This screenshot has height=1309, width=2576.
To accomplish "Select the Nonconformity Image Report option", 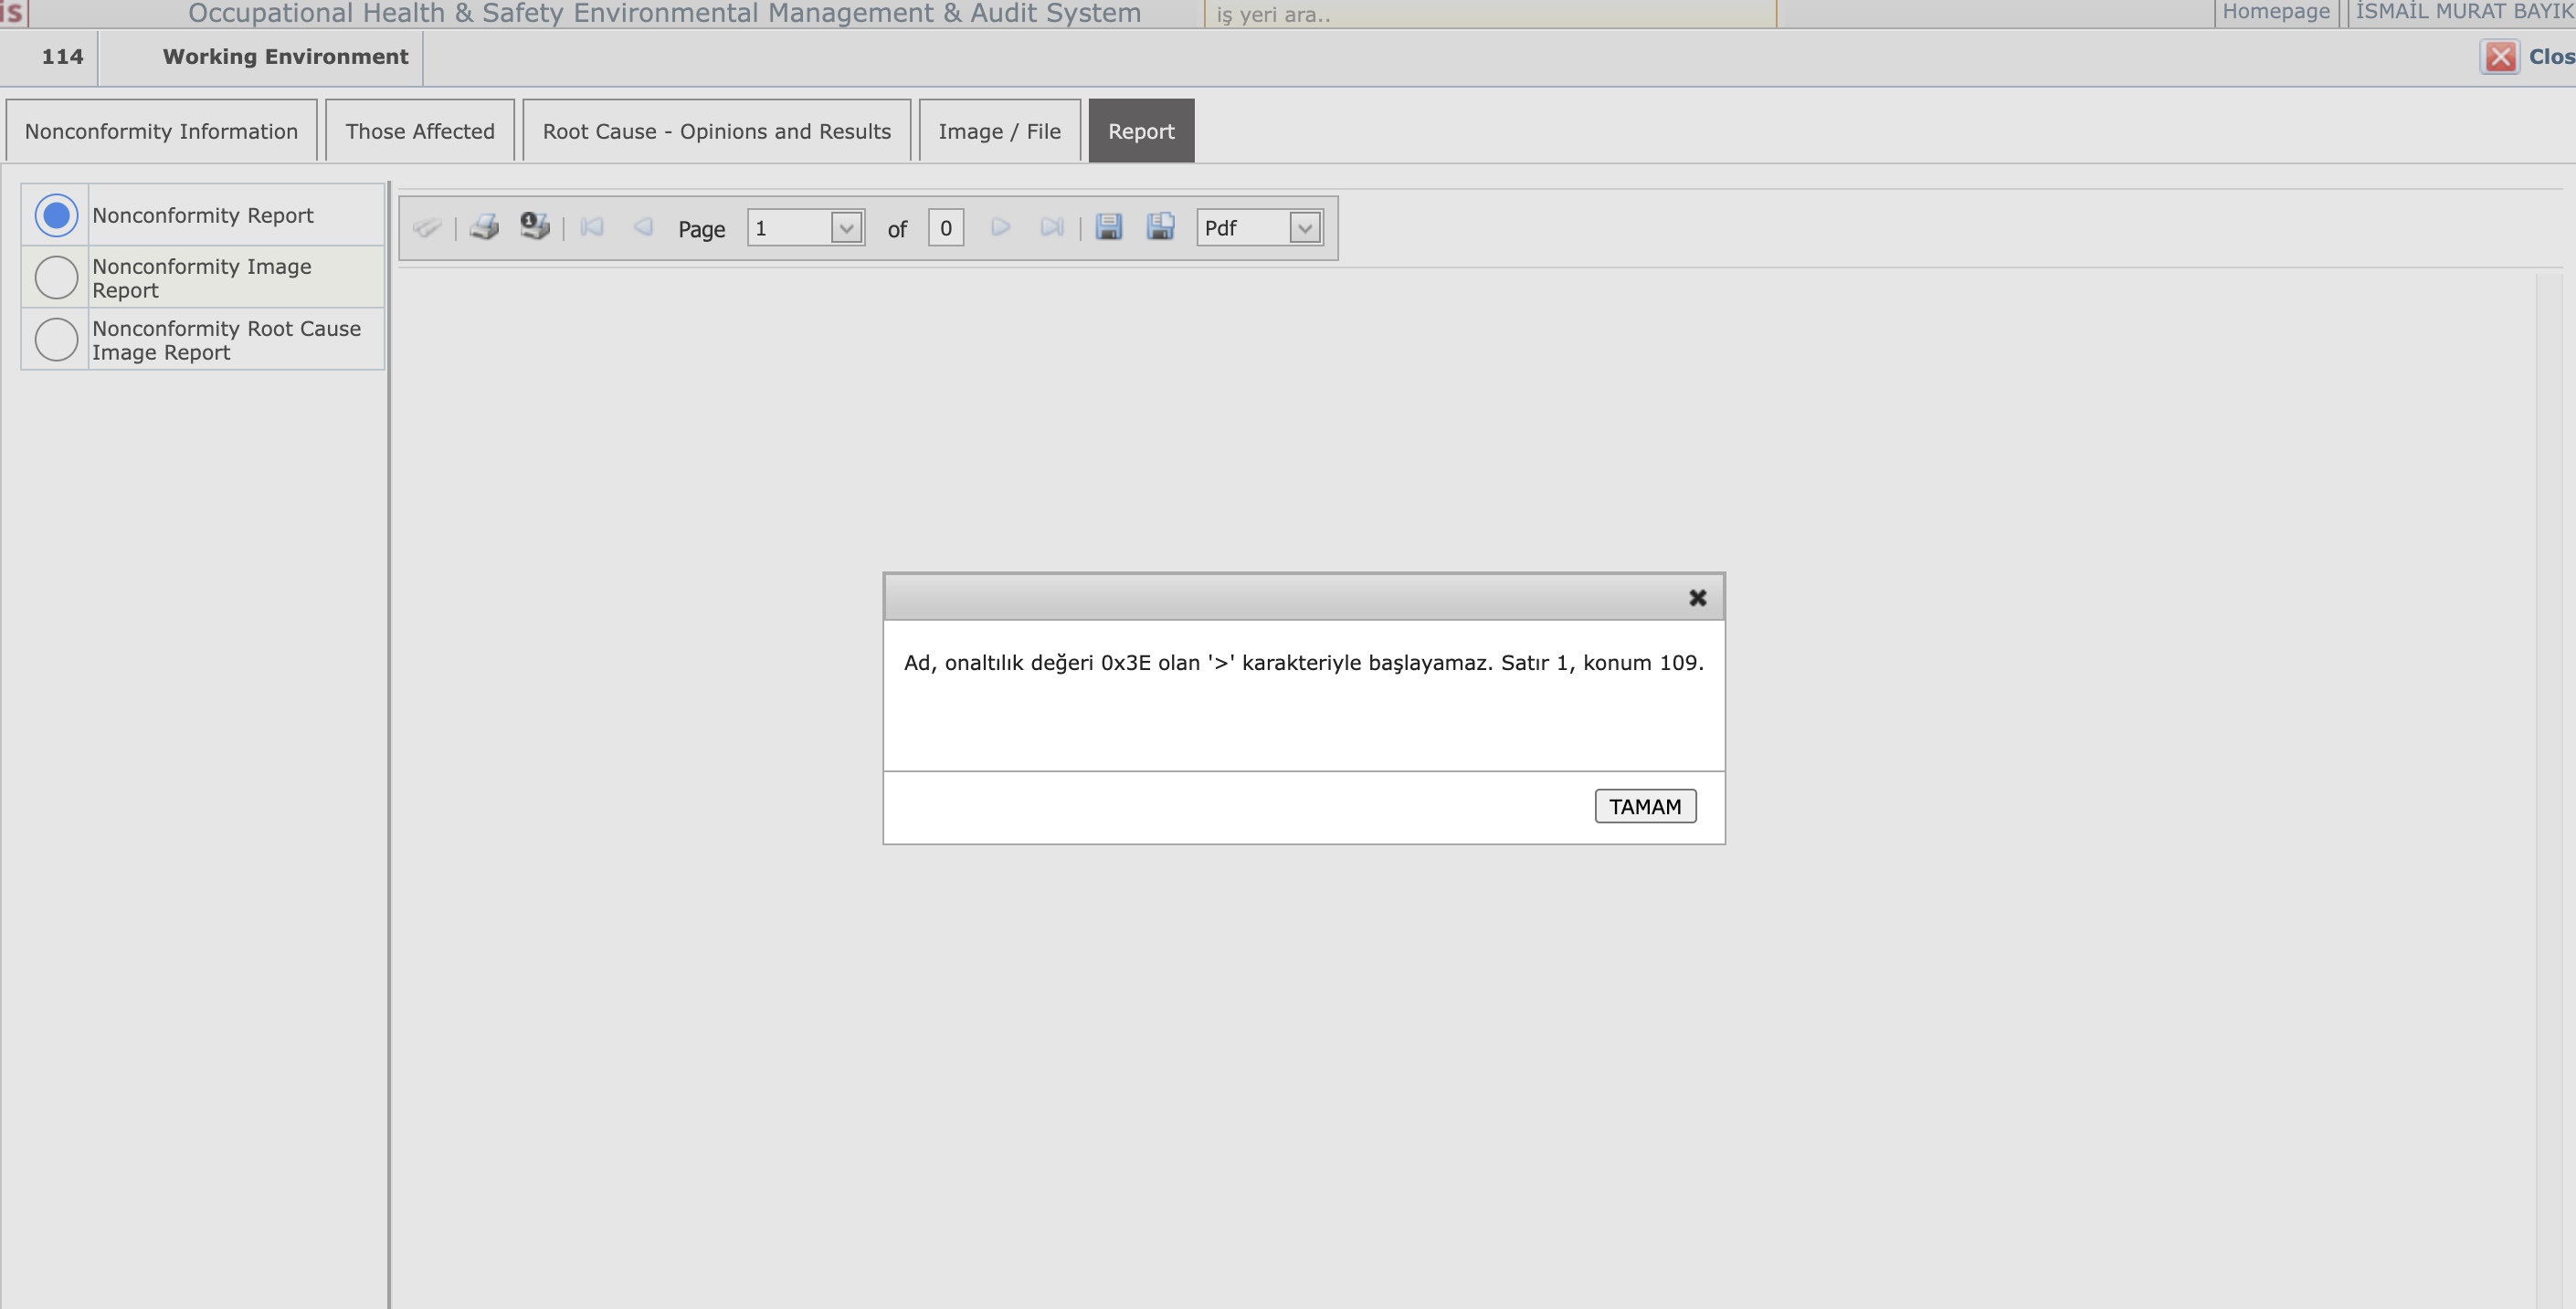I will tap(56, 278).
